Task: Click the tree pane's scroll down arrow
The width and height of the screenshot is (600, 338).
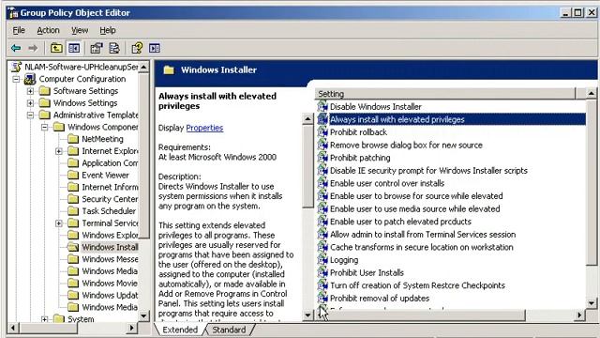Action: [x=143, y=316]
